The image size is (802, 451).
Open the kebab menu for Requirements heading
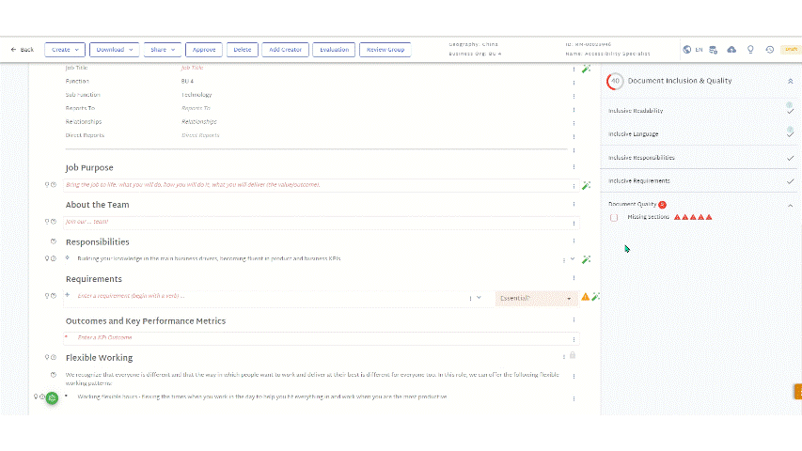pyautogui.click(x=574, y=278)
